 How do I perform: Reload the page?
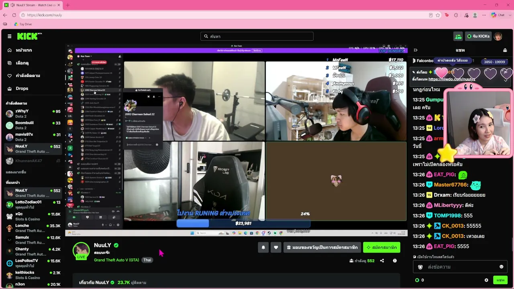(14, 15)
